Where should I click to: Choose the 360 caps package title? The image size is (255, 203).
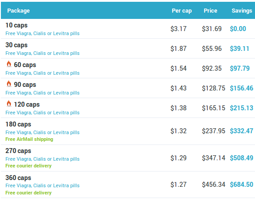point(18,178)
